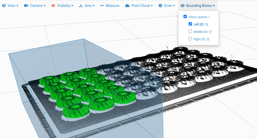The image size is (257, 138).
Task: Click the Camera video icon
Action: [26, 6]
